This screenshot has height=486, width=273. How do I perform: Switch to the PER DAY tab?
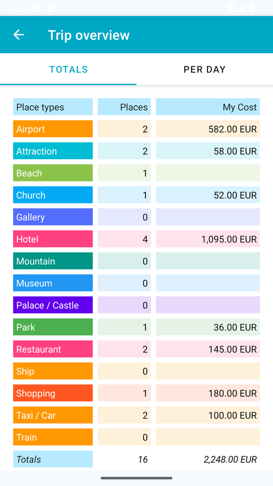coord(204,69)
